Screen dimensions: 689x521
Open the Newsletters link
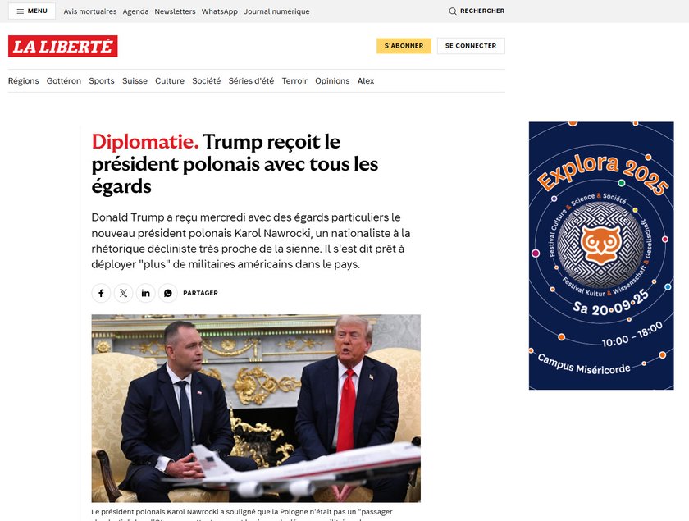(175, 11)
